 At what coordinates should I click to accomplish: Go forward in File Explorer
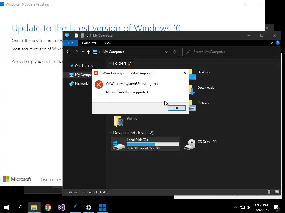(76, 52)
